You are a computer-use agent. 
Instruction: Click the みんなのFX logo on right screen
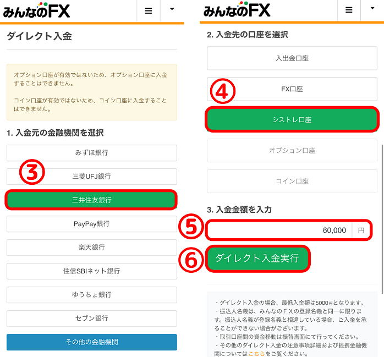(237, 10)
